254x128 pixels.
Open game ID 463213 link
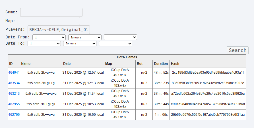[14, 94]
